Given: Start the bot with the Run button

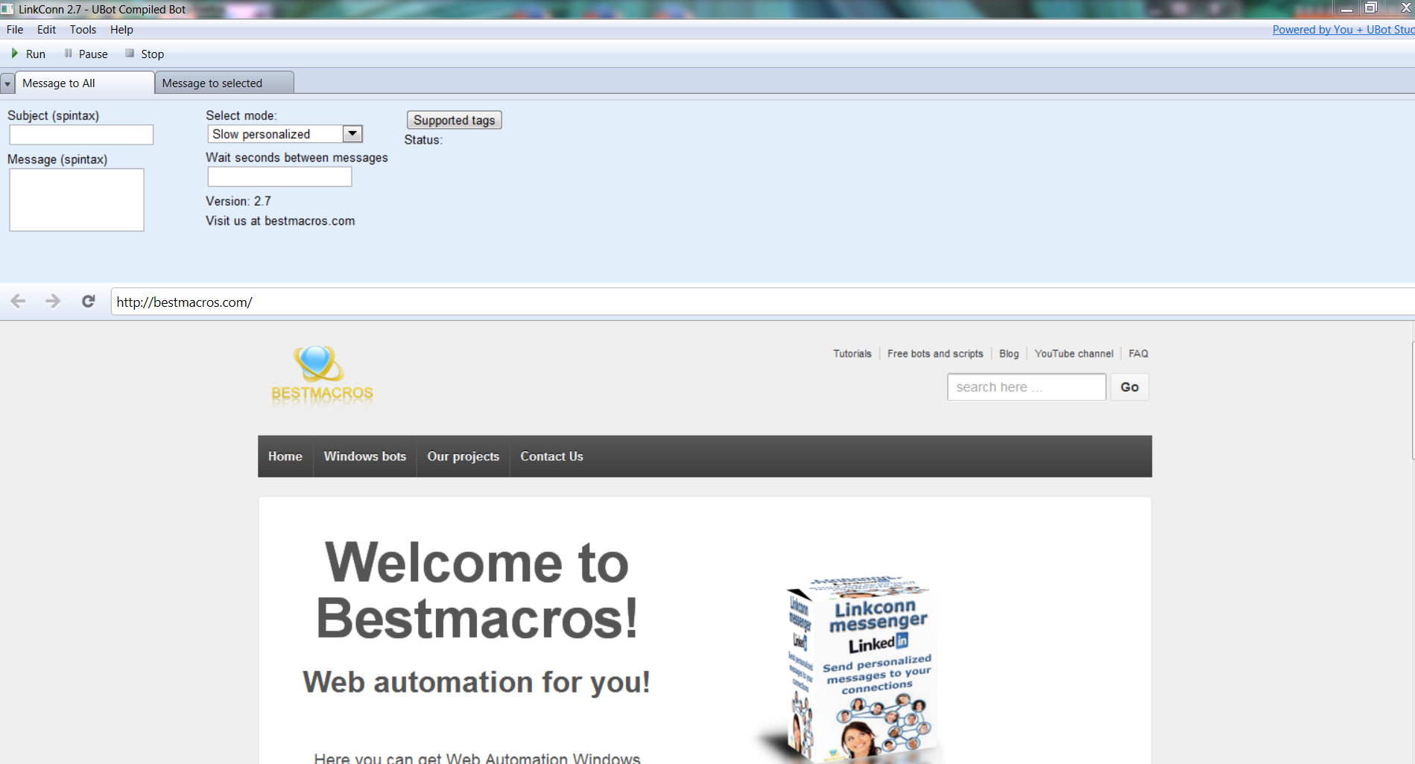Looking at the screenshot, I should (x=28, y=54).
